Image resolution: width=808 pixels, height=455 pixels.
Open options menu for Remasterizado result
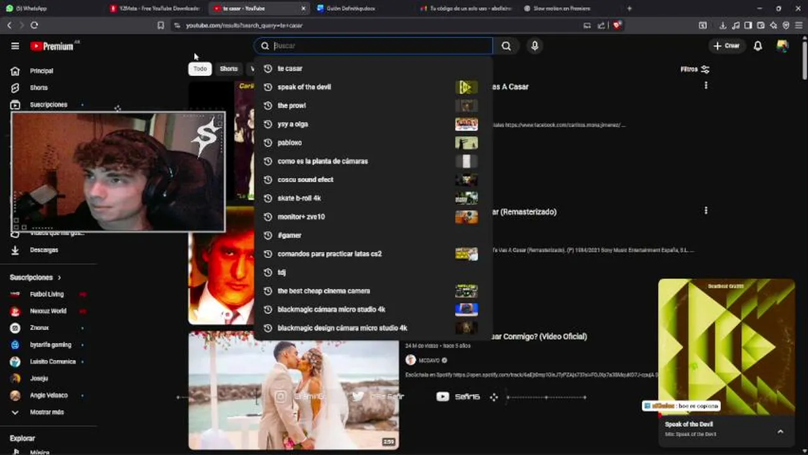pyautogui.click(x=706, y=210)
